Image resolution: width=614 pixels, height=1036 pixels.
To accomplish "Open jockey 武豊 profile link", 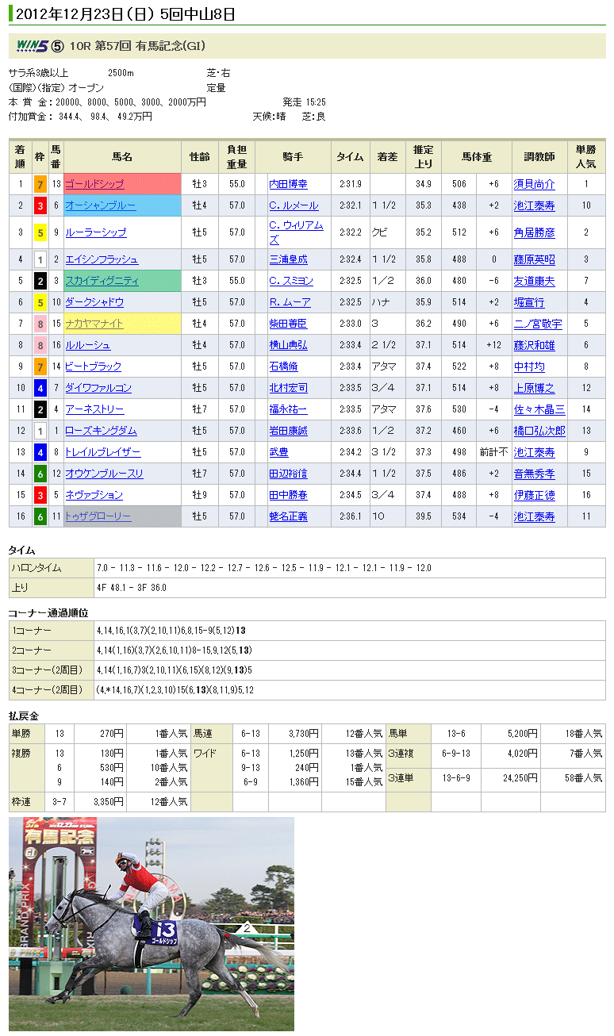I will [x=278, y=452].
